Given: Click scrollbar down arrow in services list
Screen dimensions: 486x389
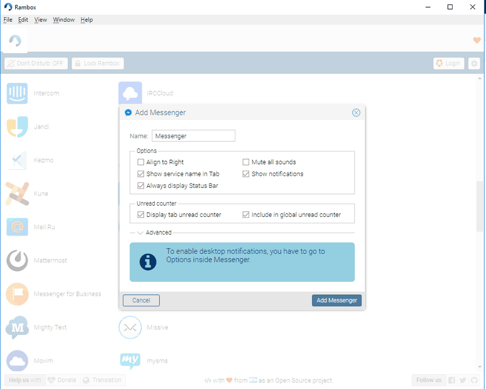Looking at the screenshot, I should 480,367.
